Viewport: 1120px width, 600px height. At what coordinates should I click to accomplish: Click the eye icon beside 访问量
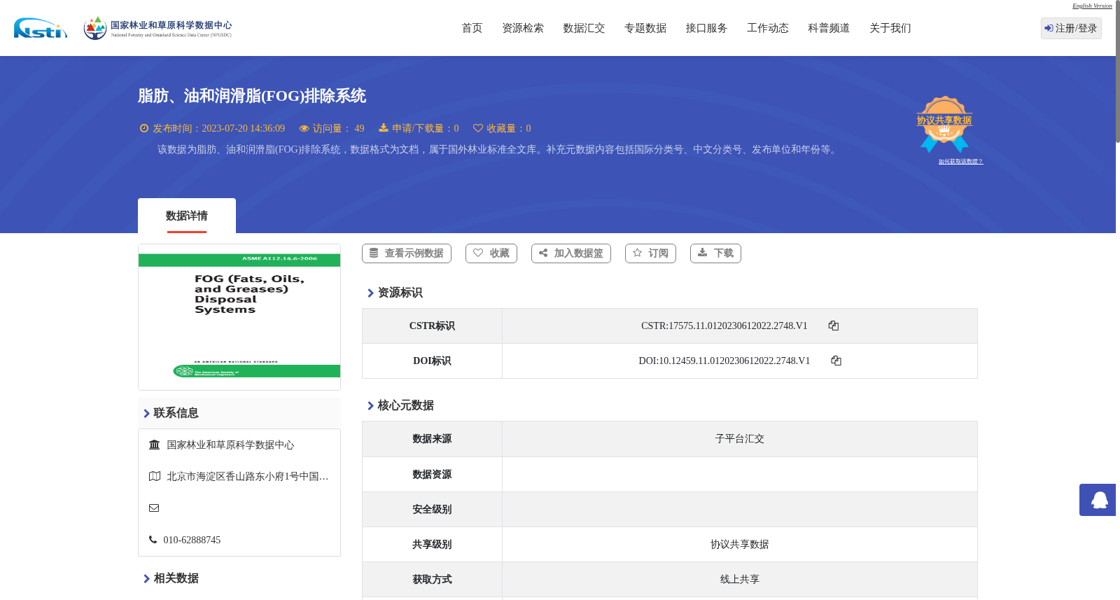[x=304, y=128]
